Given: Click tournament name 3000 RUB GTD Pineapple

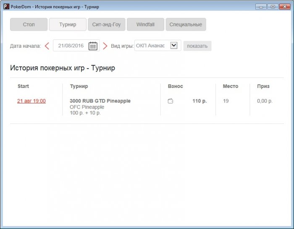Looking at the screenshot, I should click(x=100, y=101).
